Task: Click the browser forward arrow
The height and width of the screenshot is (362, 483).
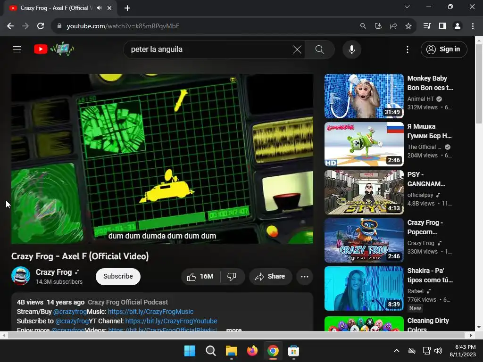Action: click(x=25, y=26)
